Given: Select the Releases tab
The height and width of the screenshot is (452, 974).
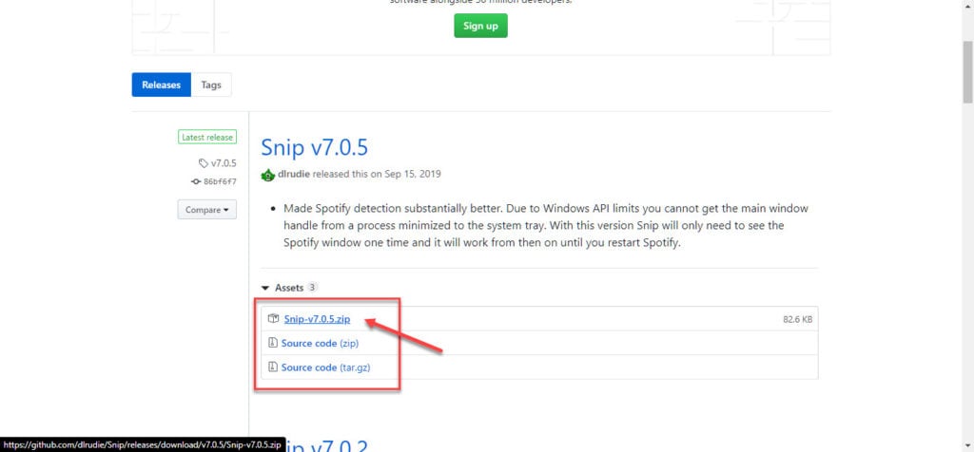Looking at the screenshot, I should (x=162, y=85).
